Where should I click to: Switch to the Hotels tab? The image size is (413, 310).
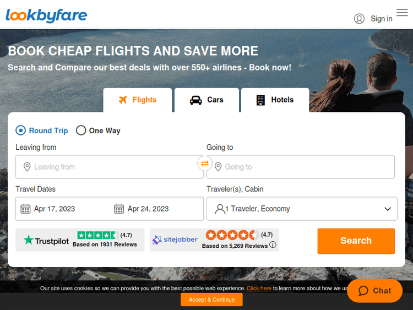click(275, 100)
